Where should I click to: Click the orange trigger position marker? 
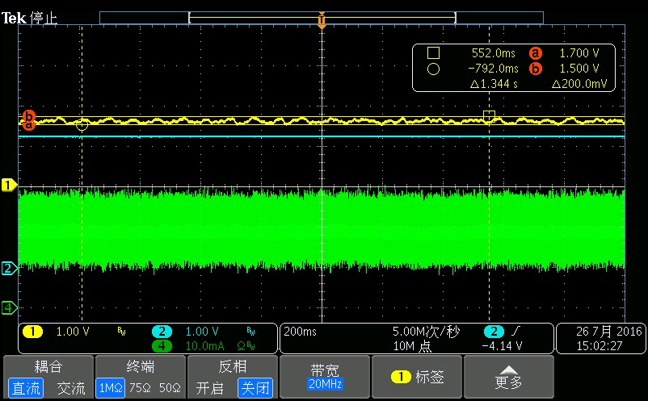[322, 21]
